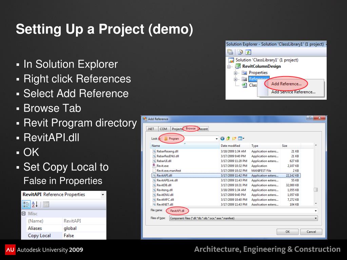Open the Files of type dropdown
This screenshot has height=260, width=347.
[x=244, y=218]
